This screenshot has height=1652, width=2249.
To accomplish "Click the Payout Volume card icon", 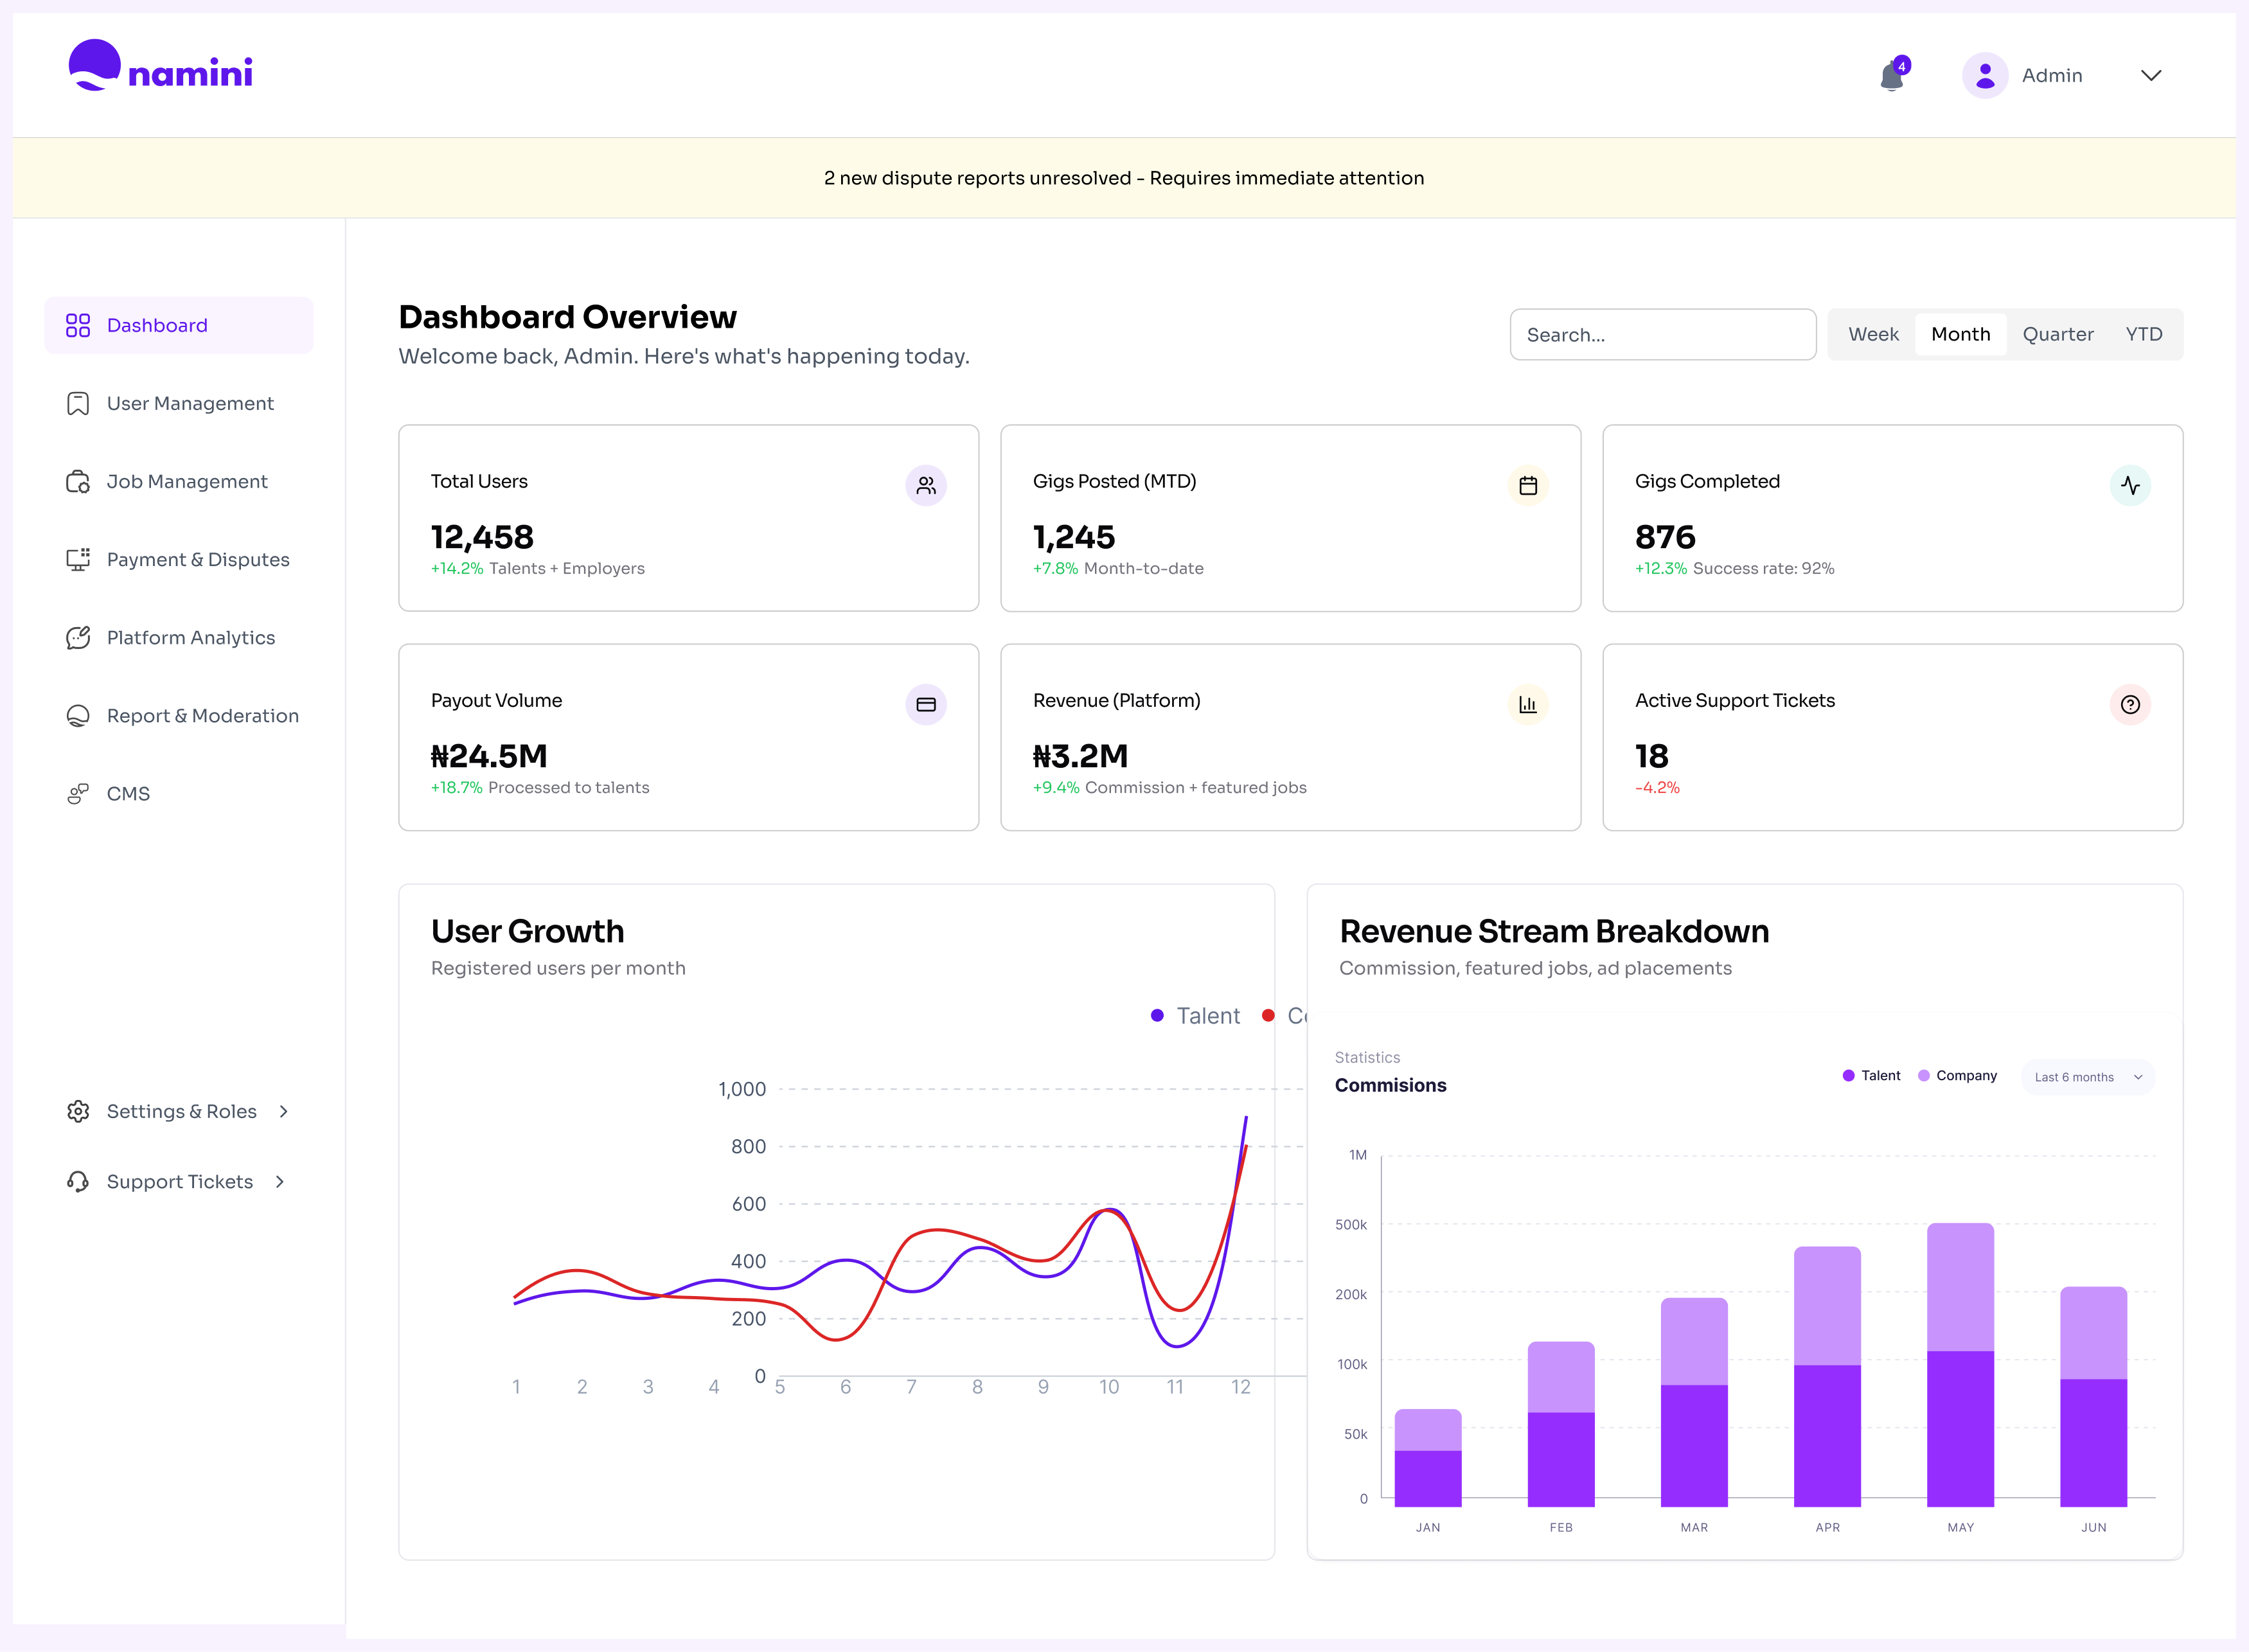I will [926, 704].
